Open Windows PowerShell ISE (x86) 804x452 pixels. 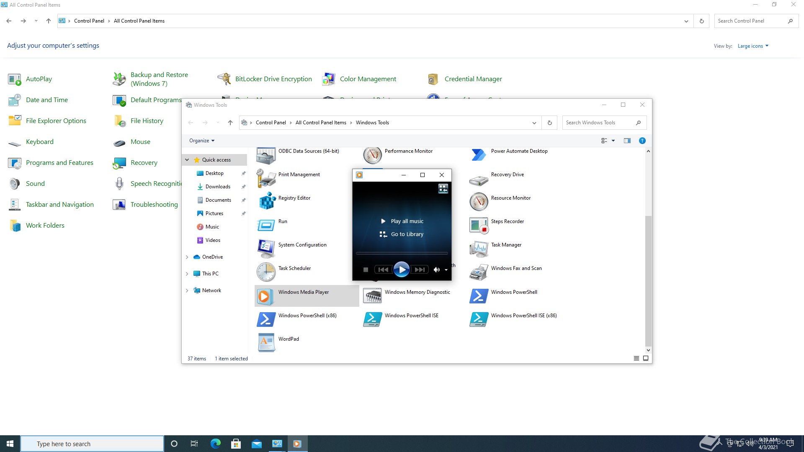[523, 316]
